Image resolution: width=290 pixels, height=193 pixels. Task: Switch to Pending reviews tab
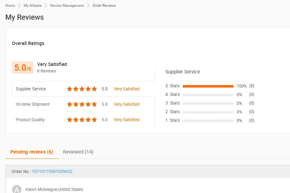32,152
